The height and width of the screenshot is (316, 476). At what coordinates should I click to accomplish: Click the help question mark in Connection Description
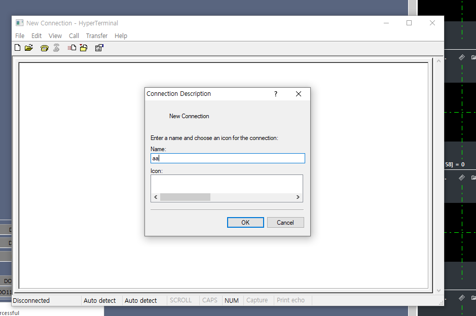click(x=276, y=94)
